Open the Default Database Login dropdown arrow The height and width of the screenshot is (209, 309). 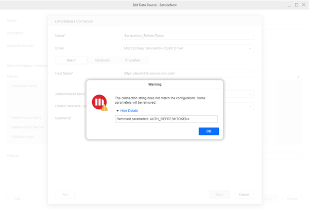250,106
